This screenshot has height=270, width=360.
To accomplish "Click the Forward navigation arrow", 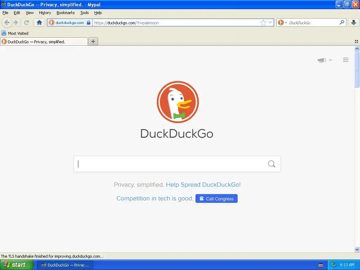I will click(16, 22).
